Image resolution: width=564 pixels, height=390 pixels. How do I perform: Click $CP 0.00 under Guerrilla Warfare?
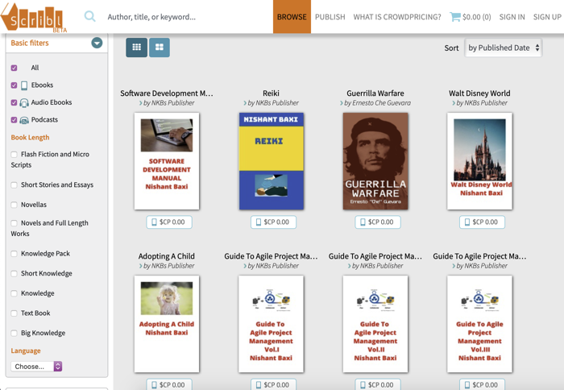pyautogui.click(x=378, y=222)
